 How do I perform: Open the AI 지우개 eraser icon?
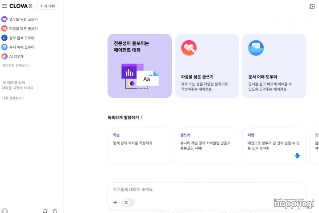pyautogui.click(x=4, y=56)
